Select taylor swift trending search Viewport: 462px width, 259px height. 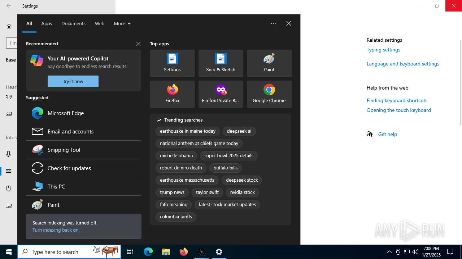coord(207,192)
